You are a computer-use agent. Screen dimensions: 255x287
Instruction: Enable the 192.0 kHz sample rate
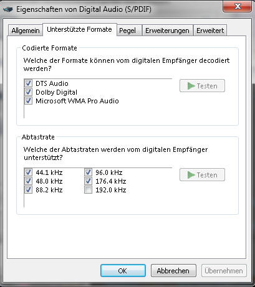(x=88, y=190)
